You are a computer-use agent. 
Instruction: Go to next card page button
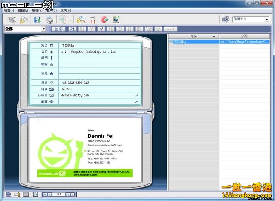point(67,195)
